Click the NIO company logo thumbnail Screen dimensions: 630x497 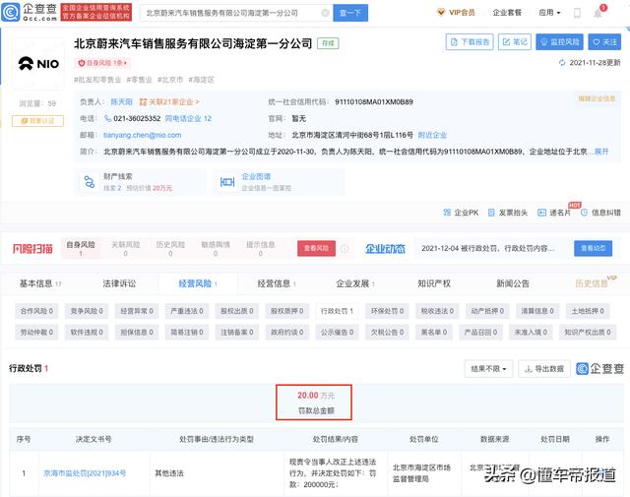pos(38,64)
